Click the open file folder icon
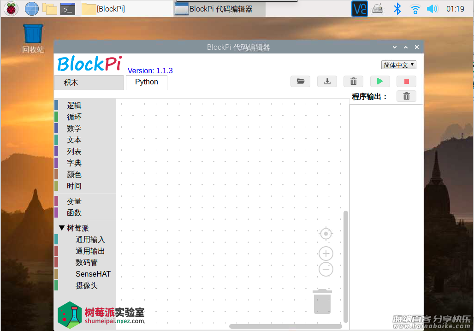474x331 pixels. (x=300, y=82)
